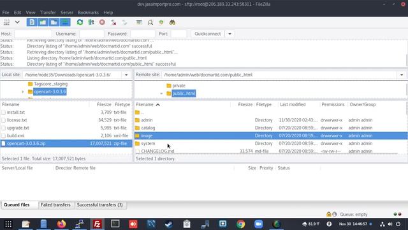Image resolution: width=408 pixels, height=230 pixels.
Task: Go to remote parent directory (..)
Action: coord(270,112)
